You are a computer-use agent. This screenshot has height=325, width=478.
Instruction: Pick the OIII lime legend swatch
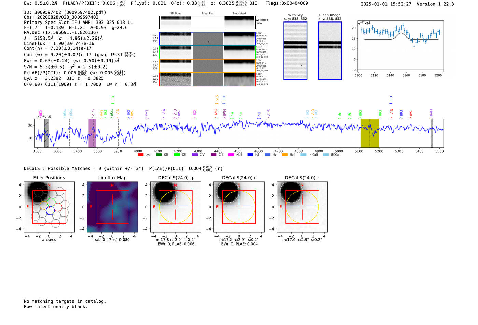click(x=177, y=155)
